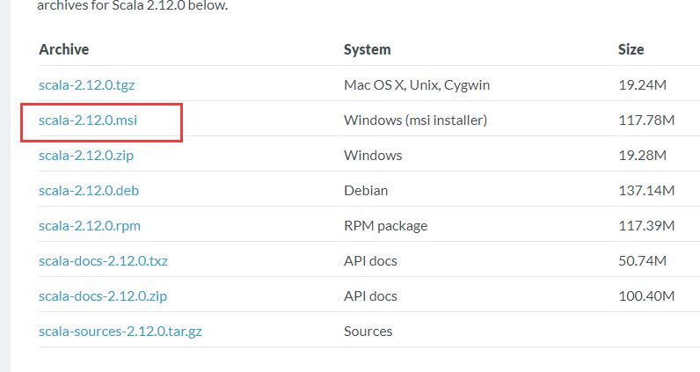Download the scala-2.12.0.rpm package
The width and height of the screenshot is (700, 372).
[90, 226]
